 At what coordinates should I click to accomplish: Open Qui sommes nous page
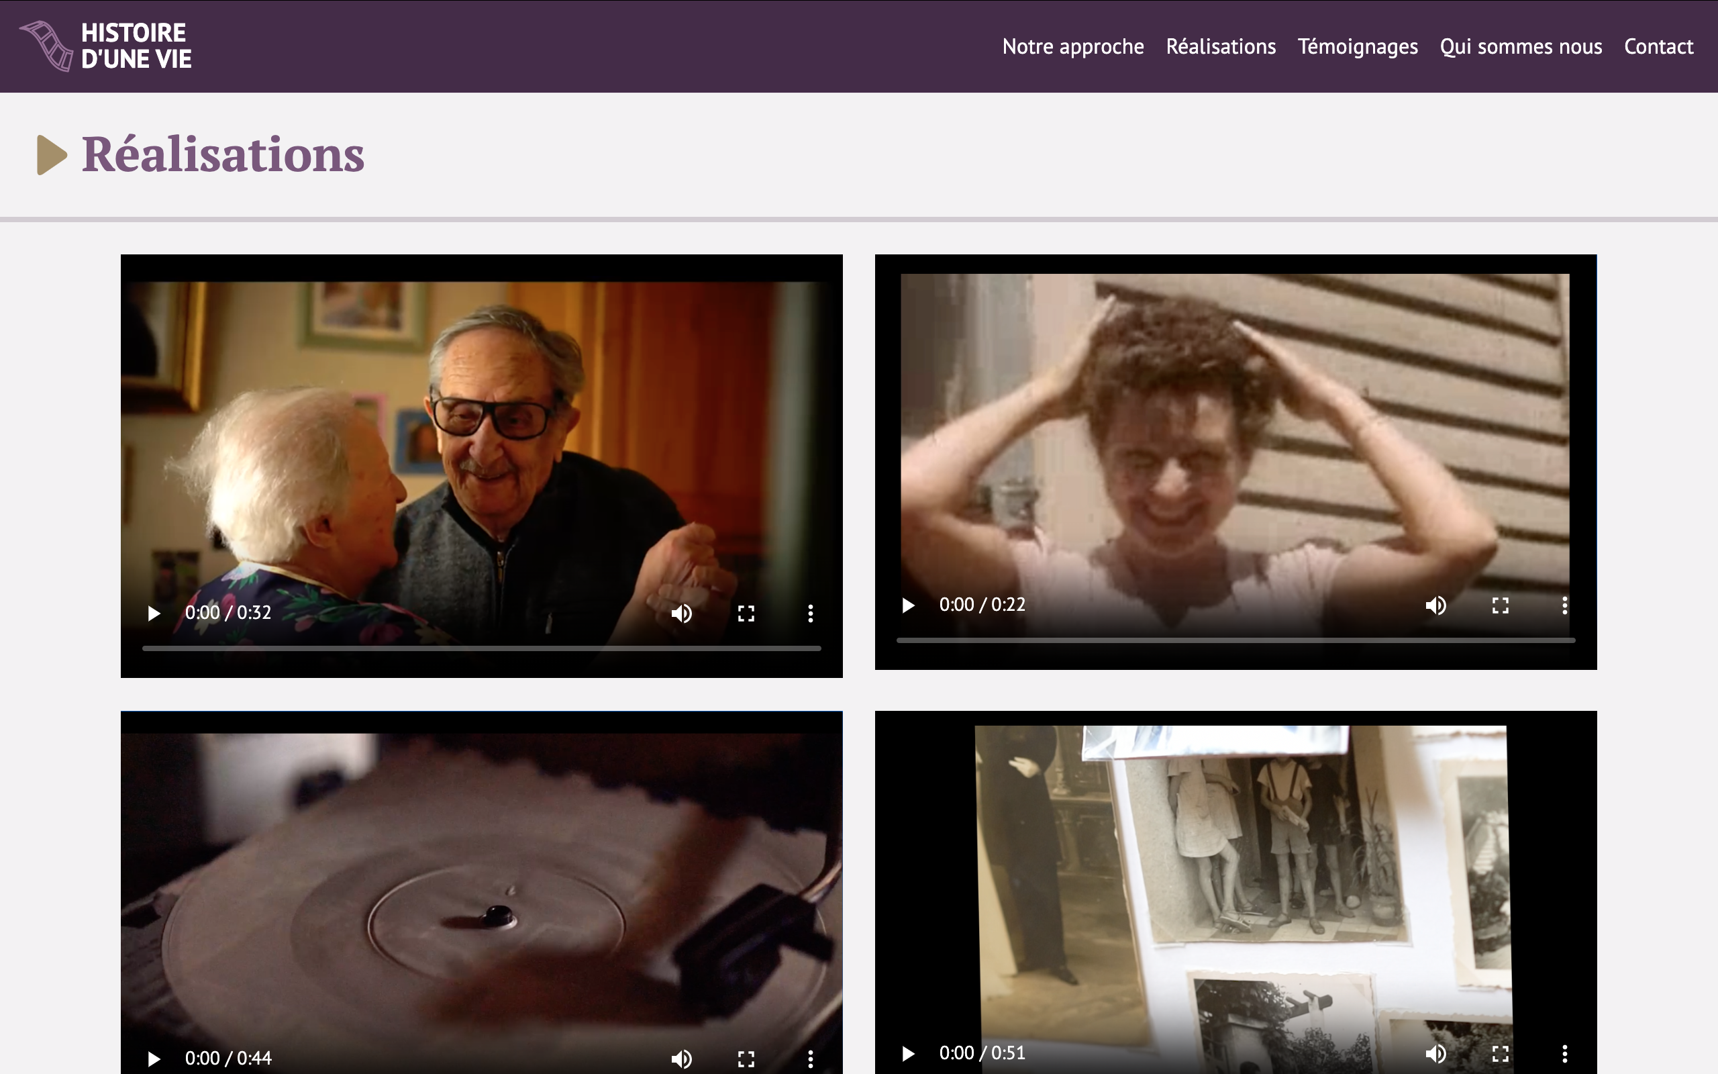[1521, 47]
